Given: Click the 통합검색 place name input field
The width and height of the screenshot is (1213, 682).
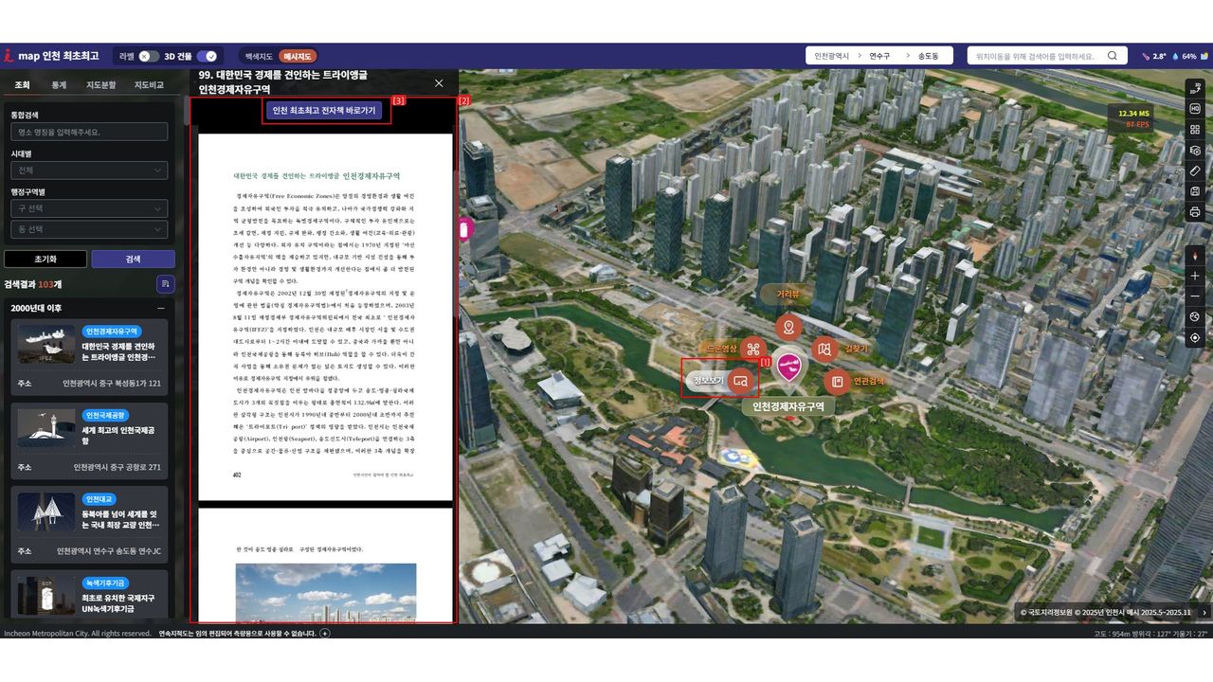Looking at the screenshot, I should point(89,133).
